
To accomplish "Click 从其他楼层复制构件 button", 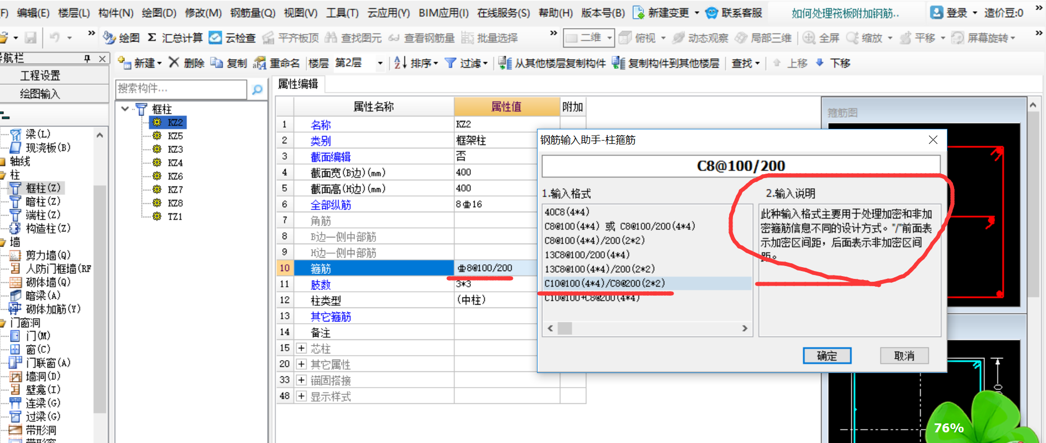I will click(552, 63).
